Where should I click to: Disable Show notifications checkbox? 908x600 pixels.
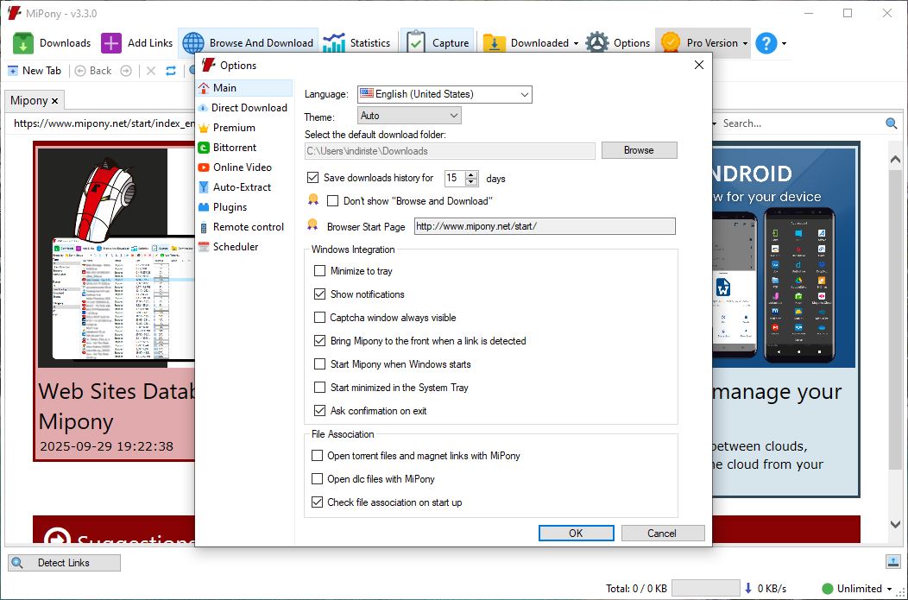(320, 294)
